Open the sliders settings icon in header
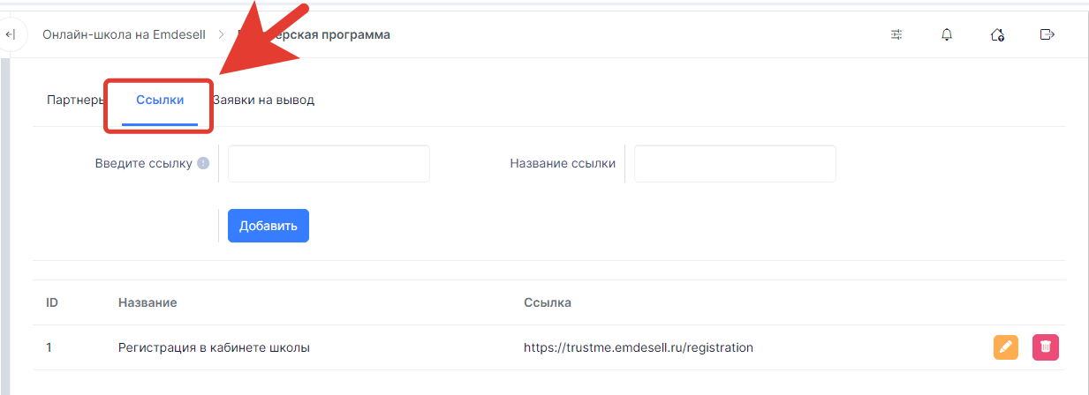1089x395 pixels. (x=896, y=34)
